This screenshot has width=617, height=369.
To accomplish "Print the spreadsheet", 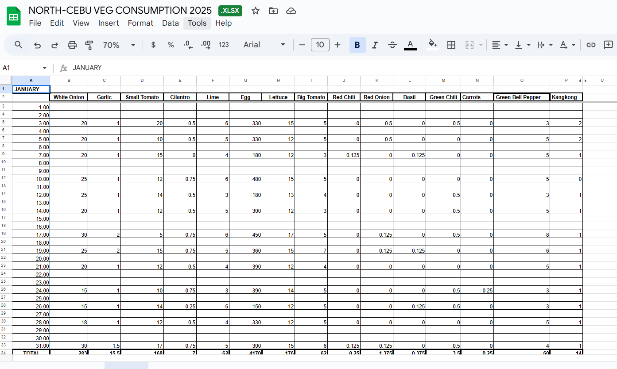I will (x=72, y=45).
